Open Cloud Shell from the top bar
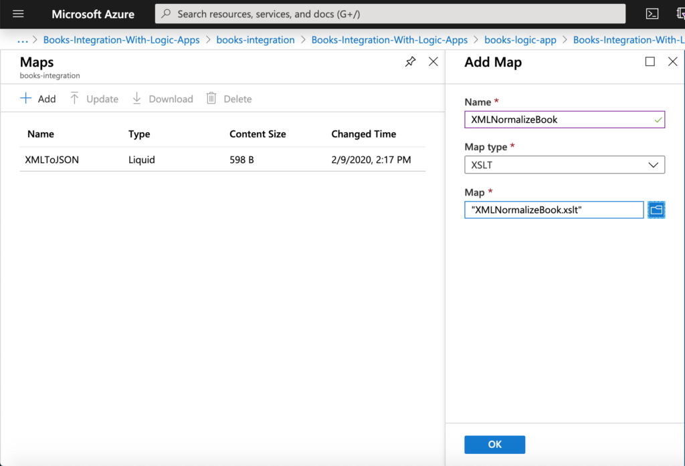The height and width of the screenshot is (466, 685). (x=652, y=13)
